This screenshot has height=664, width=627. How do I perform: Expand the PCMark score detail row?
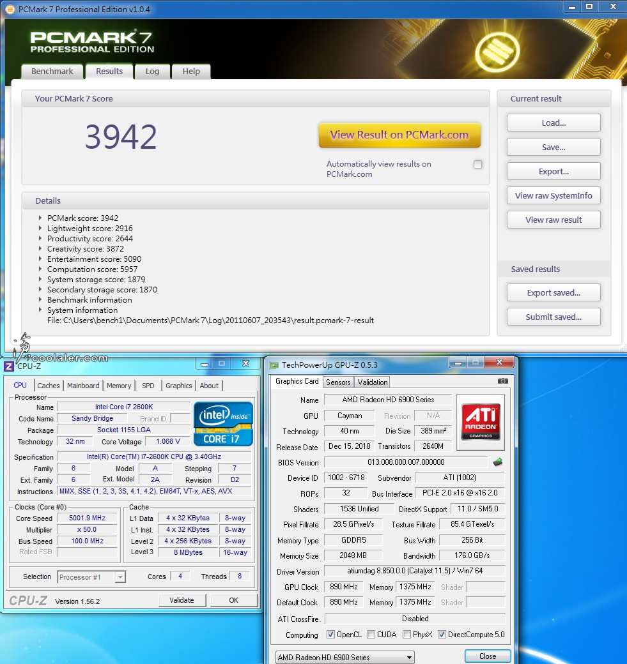[40, 218]
